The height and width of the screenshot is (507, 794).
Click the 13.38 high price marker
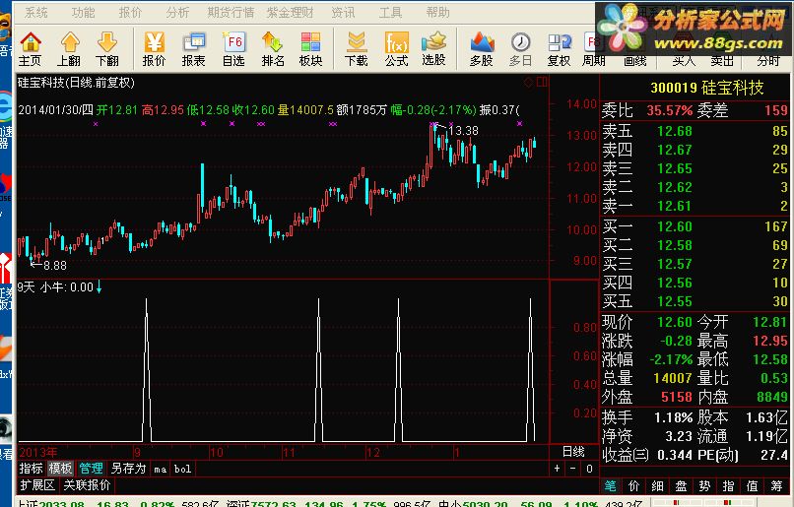point(463,131)
